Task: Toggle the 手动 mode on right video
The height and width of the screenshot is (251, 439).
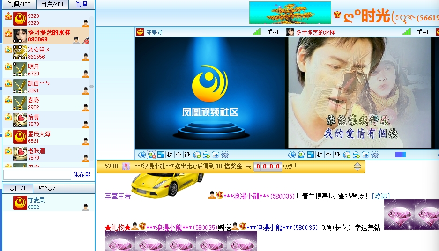Action: pyautogui.click(x=422, y=32)
